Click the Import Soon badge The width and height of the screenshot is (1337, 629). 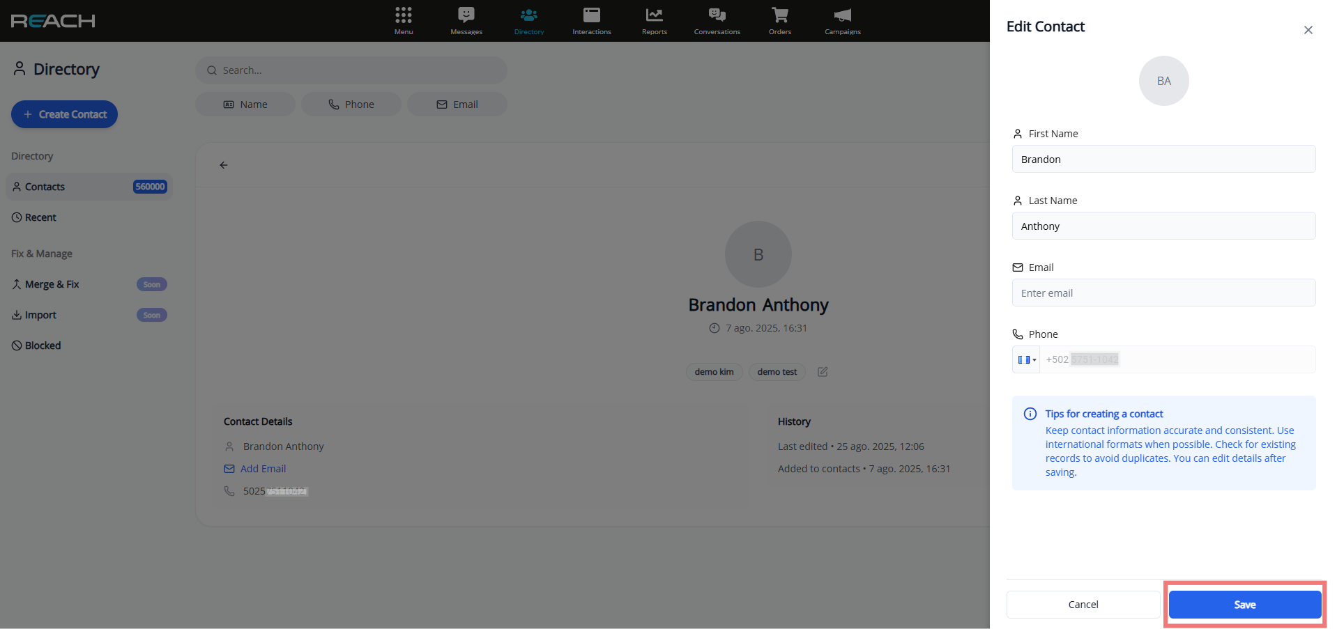pyautogui.click(x=152, y=315)
